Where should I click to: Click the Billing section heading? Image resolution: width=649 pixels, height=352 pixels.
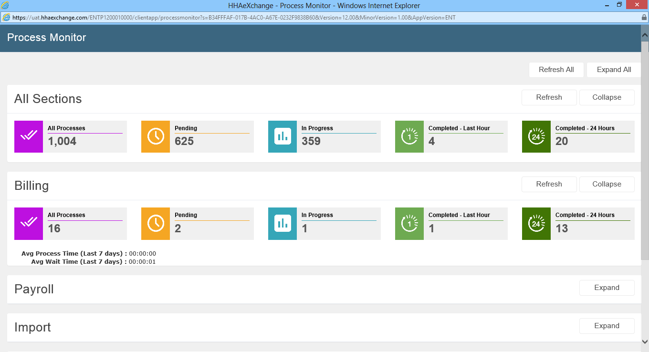[31, 186]
